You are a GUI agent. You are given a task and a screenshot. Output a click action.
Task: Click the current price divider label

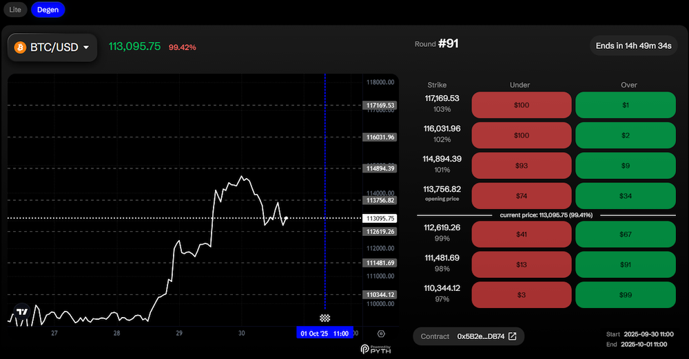[546, 215]
